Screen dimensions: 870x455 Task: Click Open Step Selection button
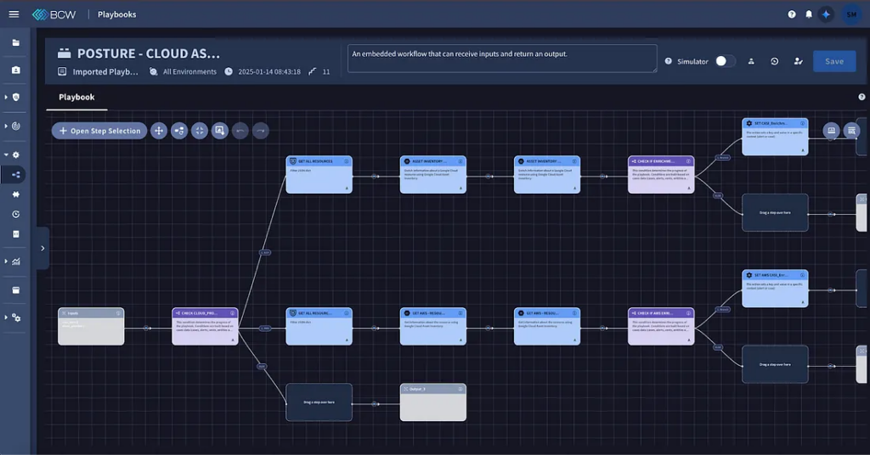click(99, 131)
